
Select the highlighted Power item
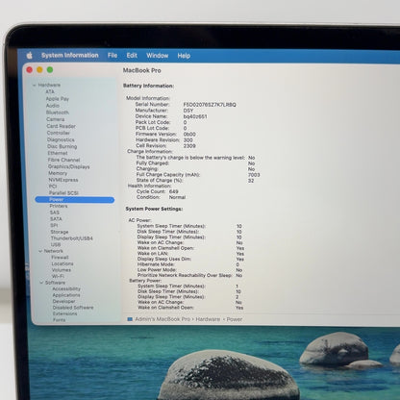[x=74, y=200]
